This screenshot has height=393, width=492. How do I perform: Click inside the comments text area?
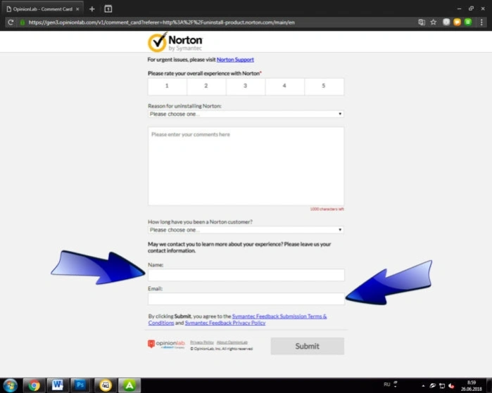[x=246, y=166]
